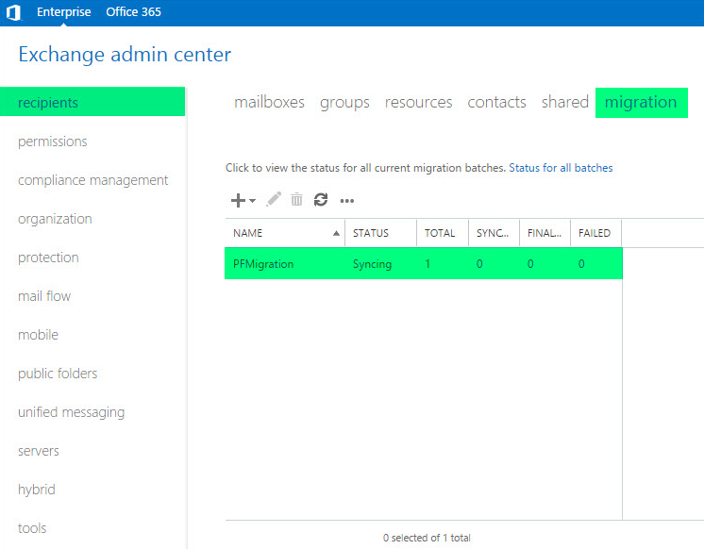Switch to the groups tab
This screenshot has width=704, height=549.
pyautogui.click(x=344, y=103)
